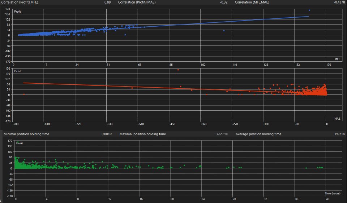Click the topmost blue outlier point near MFE 160
347x203 pixels.
[x=309, y=10]
